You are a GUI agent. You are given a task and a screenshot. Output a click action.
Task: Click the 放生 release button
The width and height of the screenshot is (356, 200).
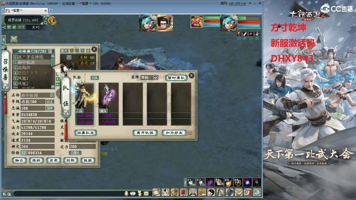50,102
